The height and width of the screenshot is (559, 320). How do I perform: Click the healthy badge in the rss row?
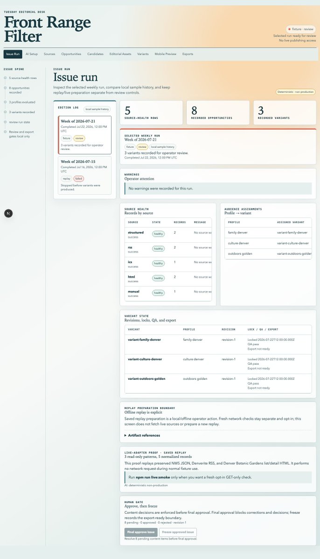[159, 249]
